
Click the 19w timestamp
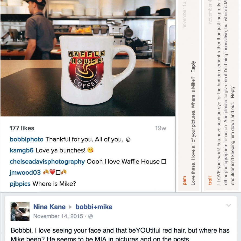click(161, 128)
